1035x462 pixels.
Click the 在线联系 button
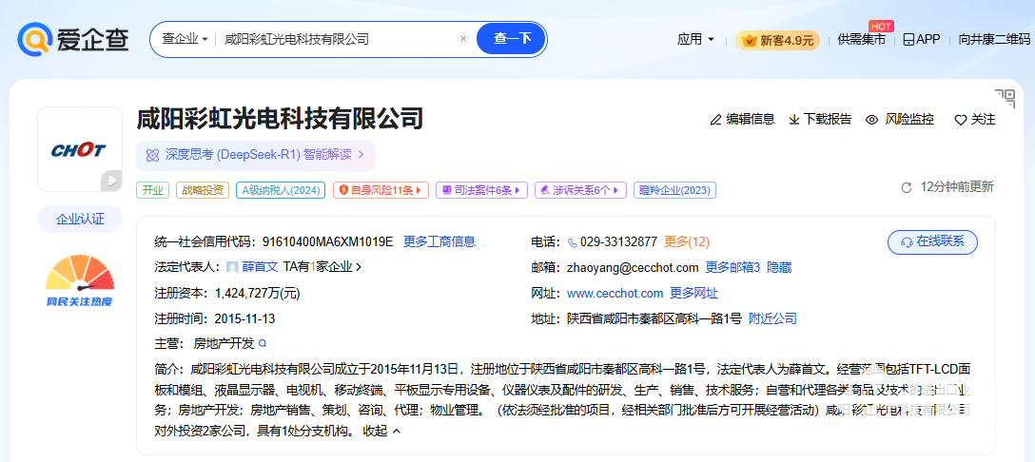coord(931,241)
